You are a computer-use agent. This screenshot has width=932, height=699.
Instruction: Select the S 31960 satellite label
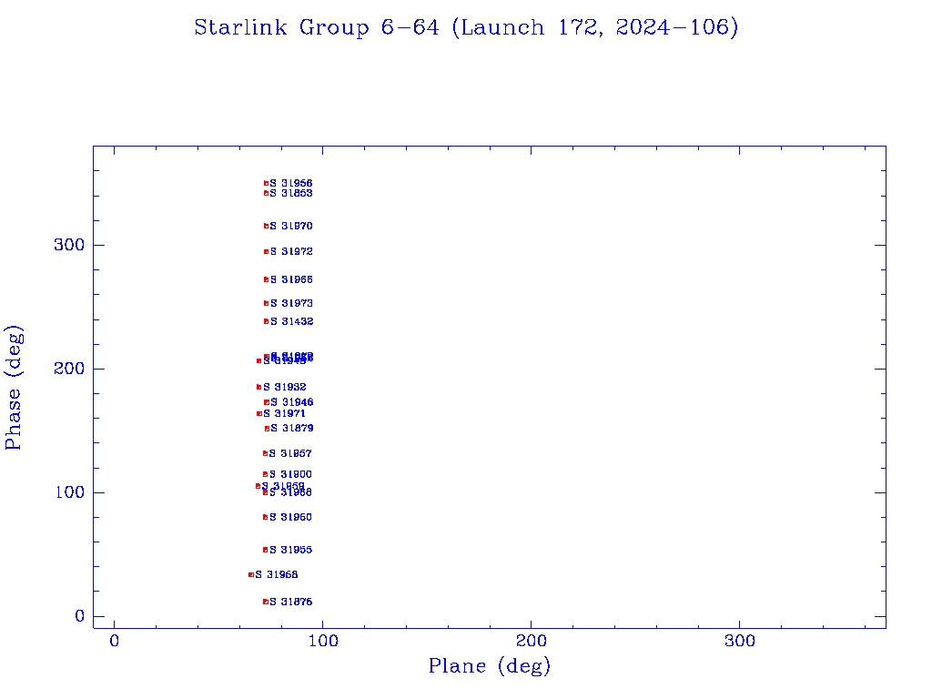point(290,517)
